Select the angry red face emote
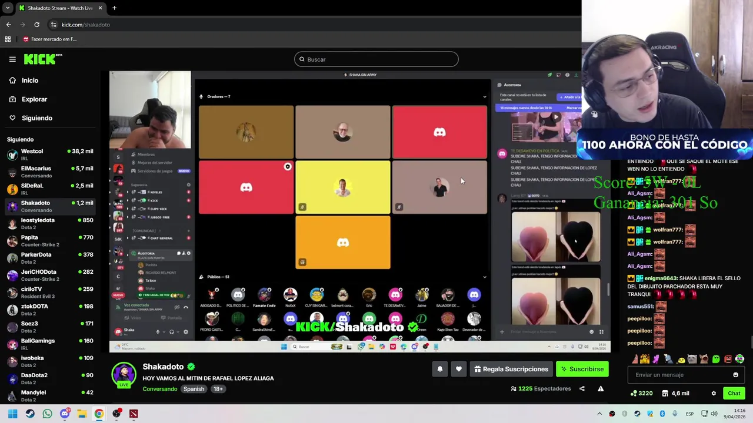This screenshot has height=423, width=753. click(x=728, y=359)
